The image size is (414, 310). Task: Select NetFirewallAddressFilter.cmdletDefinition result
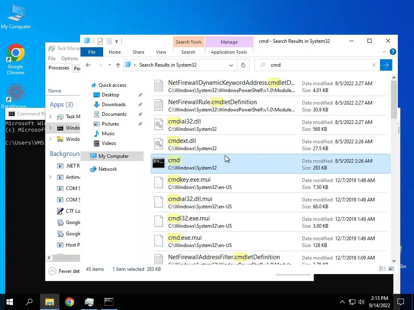[270, 258]
